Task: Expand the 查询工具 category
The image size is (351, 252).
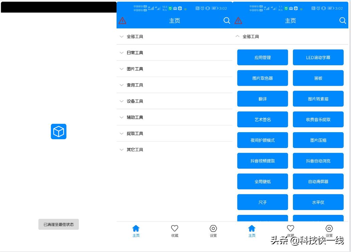Action: click(x=135, y=85)
